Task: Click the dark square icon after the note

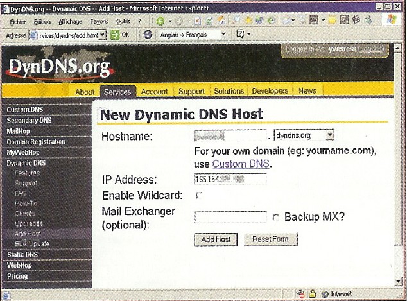Action: pyautogui.click(x=344, y=20)
